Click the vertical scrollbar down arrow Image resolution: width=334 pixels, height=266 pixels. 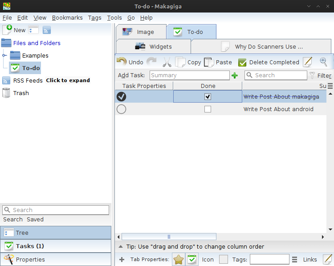330,229
